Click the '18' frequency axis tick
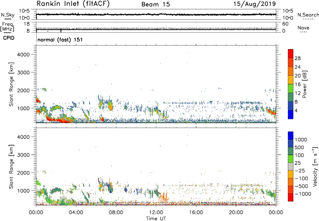 coord(27,24)
